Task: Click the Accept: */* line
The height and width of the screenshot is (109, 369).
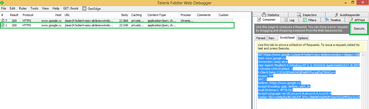Action: click(265, 76)
